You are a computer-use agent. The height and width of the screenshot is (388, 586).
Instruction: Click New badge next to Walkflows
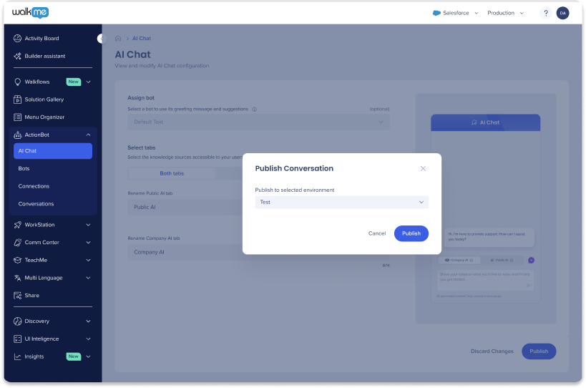pos(74,82)
